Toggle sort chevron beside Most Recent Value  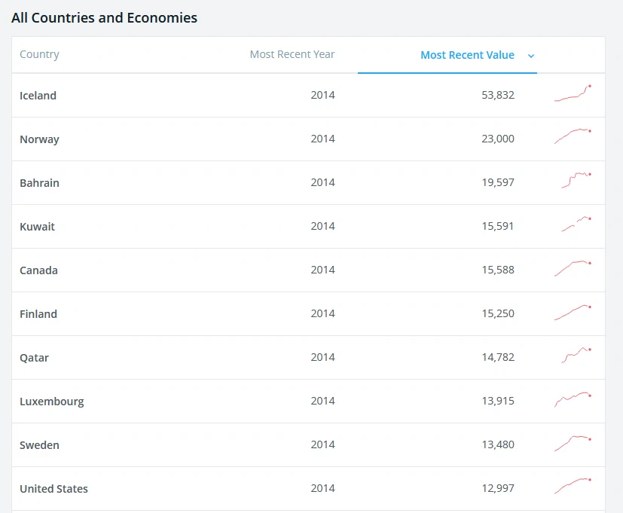coord(531,56)
